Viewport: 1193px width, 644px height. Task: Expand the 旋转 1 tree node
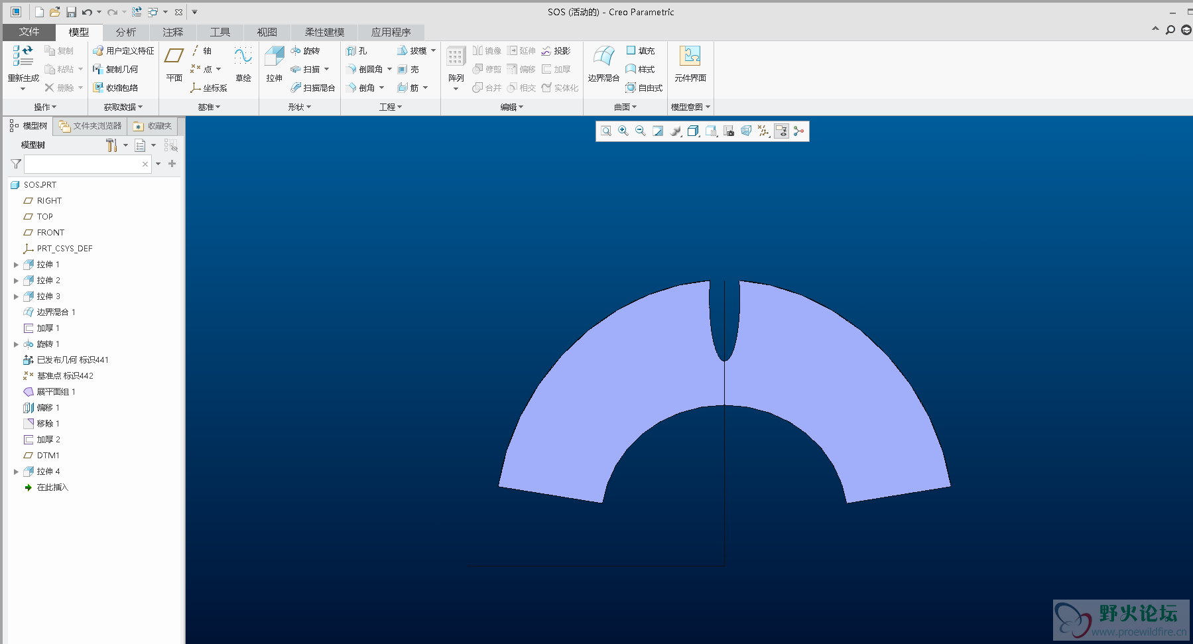click(16, 344)
